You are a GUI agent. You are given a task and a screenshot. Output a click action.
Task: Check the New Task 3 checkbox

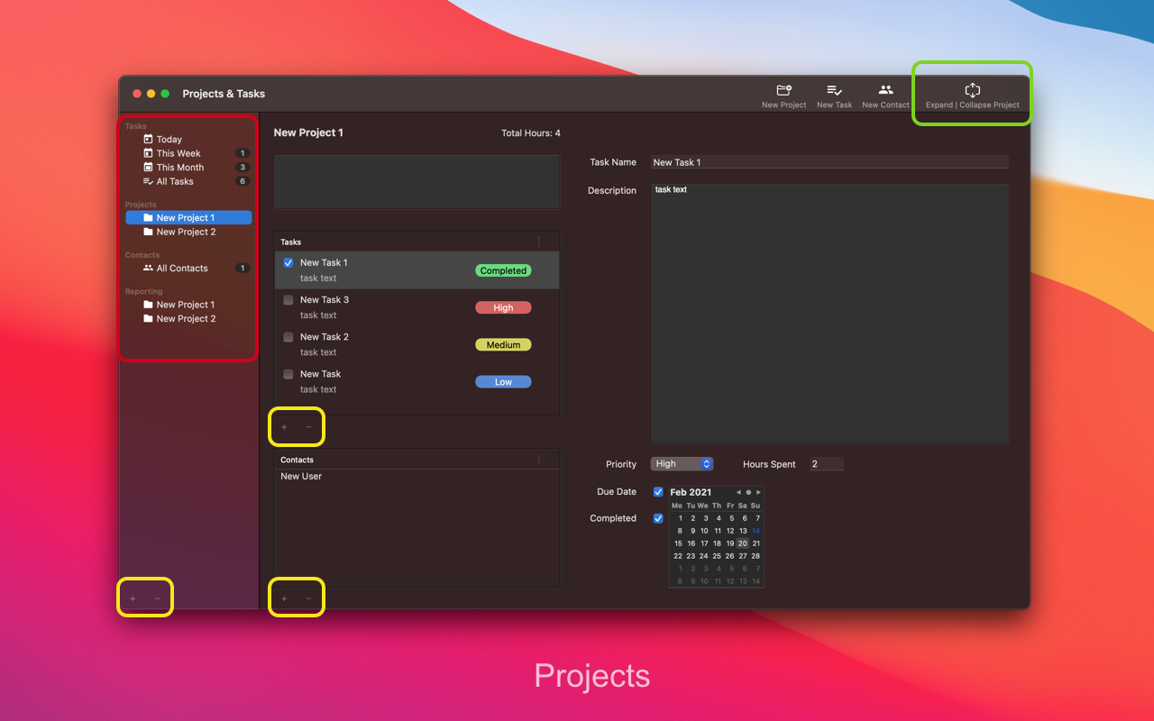point(288,300)
